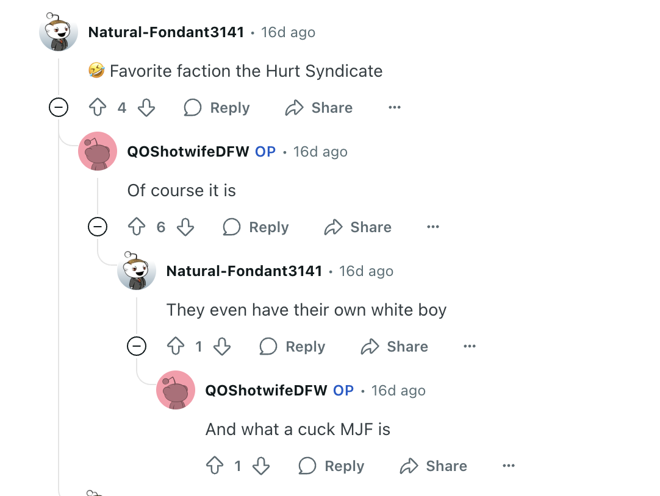Upvote the 'And what a cuck MJF is' comment

point(215,466)
